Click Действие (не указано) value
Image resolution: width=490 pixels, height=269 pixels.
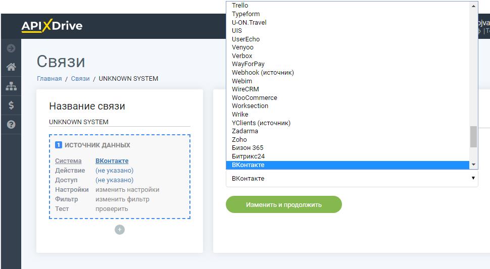pyautogui.click(x=114, y=171)
